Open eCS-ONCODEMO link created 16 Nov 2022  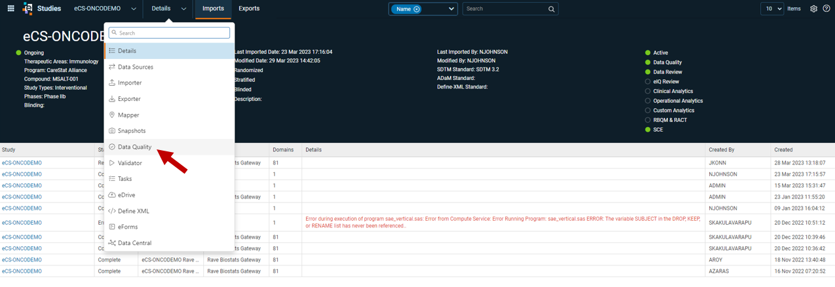(22, 271)
